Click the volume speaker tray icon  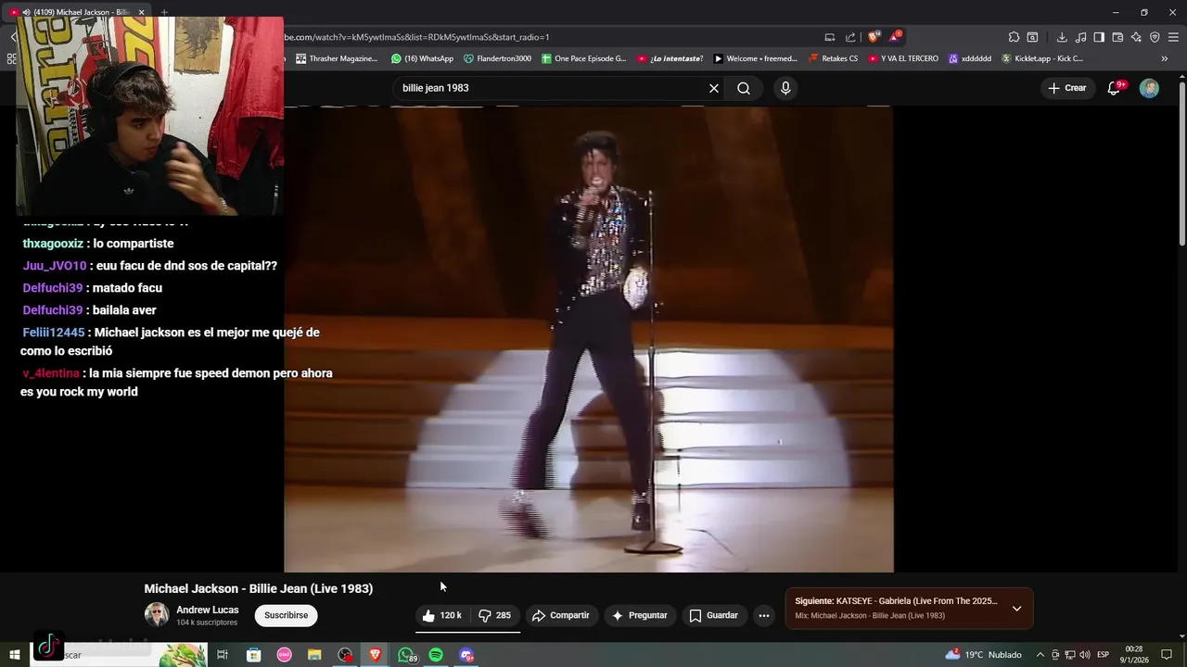pyautogui.click(x=1085, y=655)
